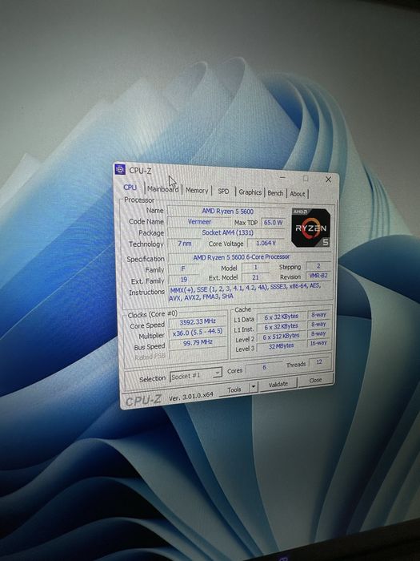Screen dimensions: 420x561
Task: Click the AMD Ryzen 5 logo badge
Action: [310, 228]
